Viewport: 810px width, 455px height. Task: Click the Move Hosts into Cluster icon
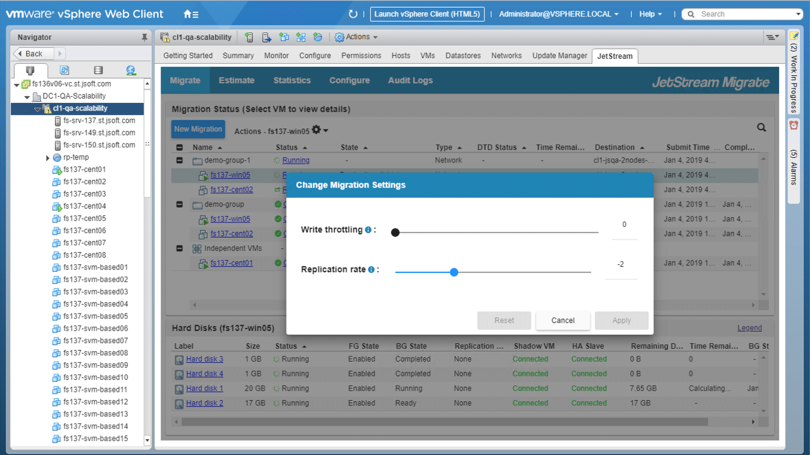(266, 37)
